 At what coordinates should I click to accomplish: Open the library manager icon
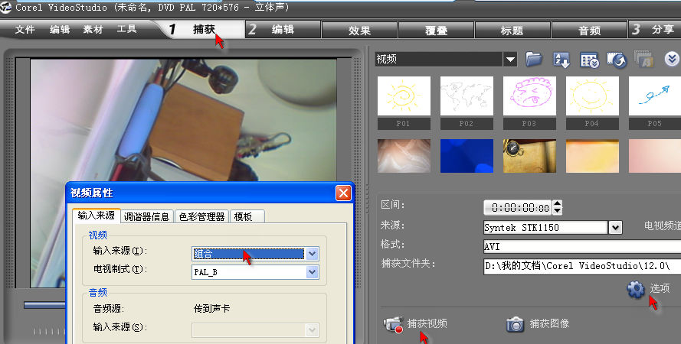coord(589,60)
